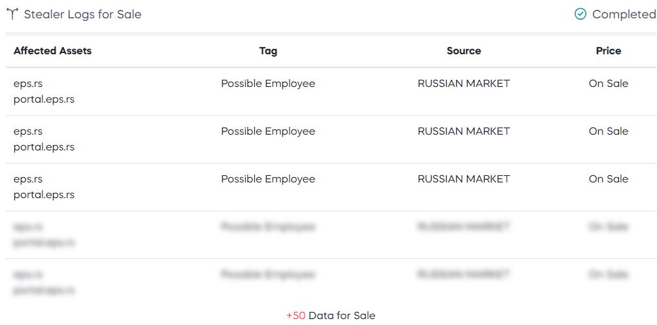Screen dimensions: 657x325
Task: Click RUSSIAN MARKET source in second row
Action: pyautogui.click(x=463, y=131)
